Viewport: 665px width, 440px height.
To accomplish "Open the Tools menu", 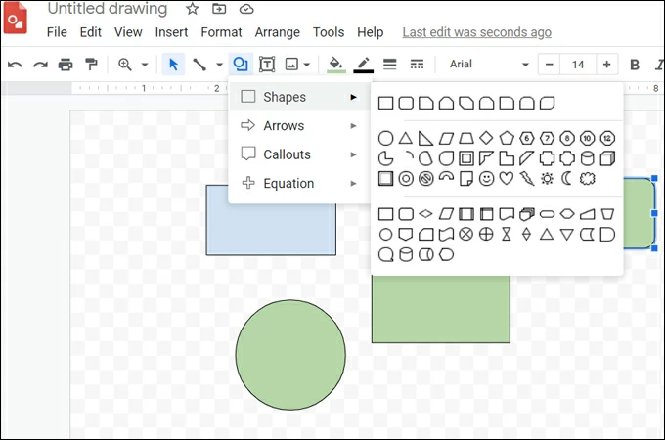I will (329, 32).
